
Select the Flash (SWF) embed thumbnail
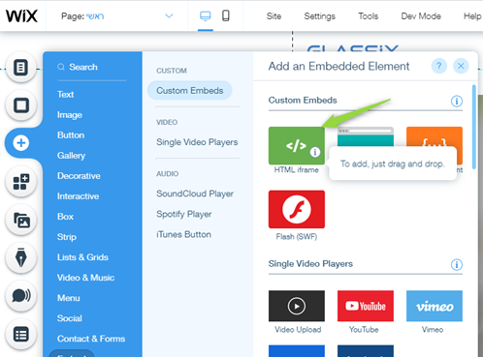tap(297, 209)
